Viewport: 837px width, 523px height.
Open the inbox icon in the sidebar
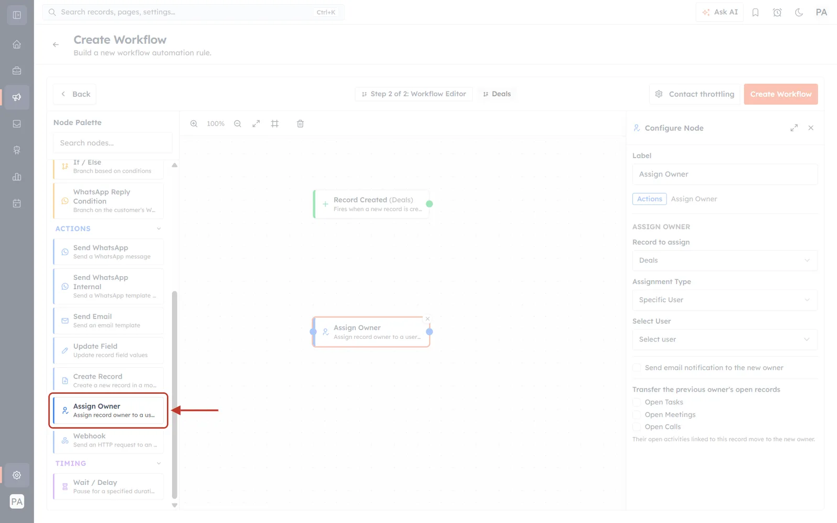click(x=17, y=124)
